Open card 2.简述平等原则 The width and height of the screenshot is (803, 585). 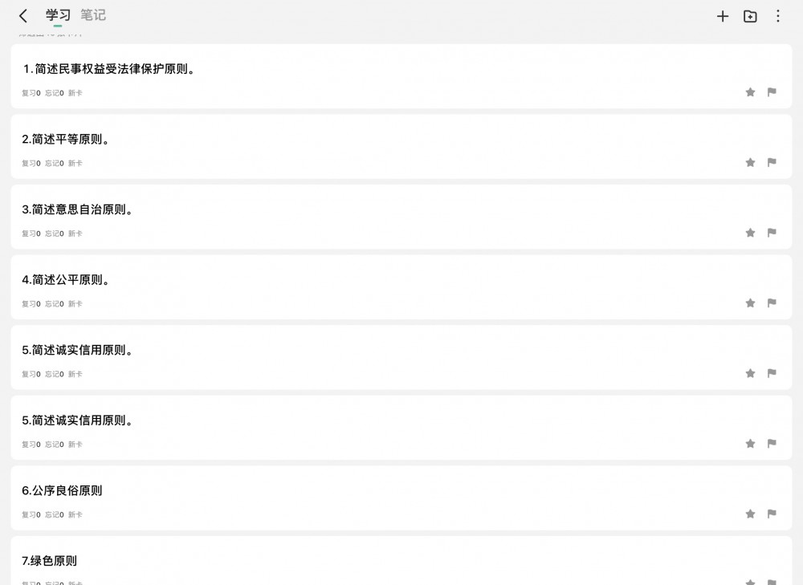pyautogui.click(x=401, y=146)
